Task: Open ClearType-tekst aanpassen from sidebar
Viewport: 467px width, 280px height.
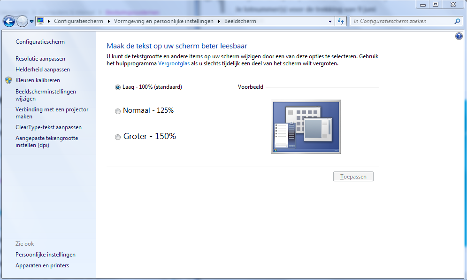Action: pos(48,127)
